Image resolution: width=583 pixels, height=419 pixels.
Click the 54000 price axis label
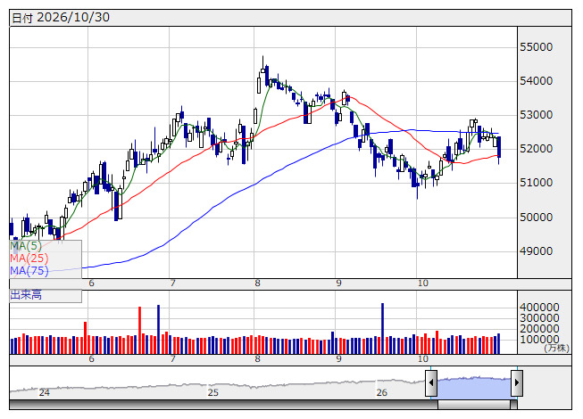coord(536,81)
